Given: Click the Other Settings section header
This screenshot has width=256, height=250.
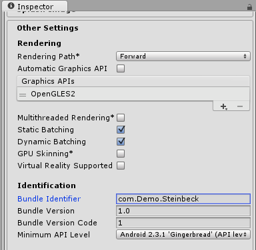Looking at the screenshot, I should coord(47,28).
